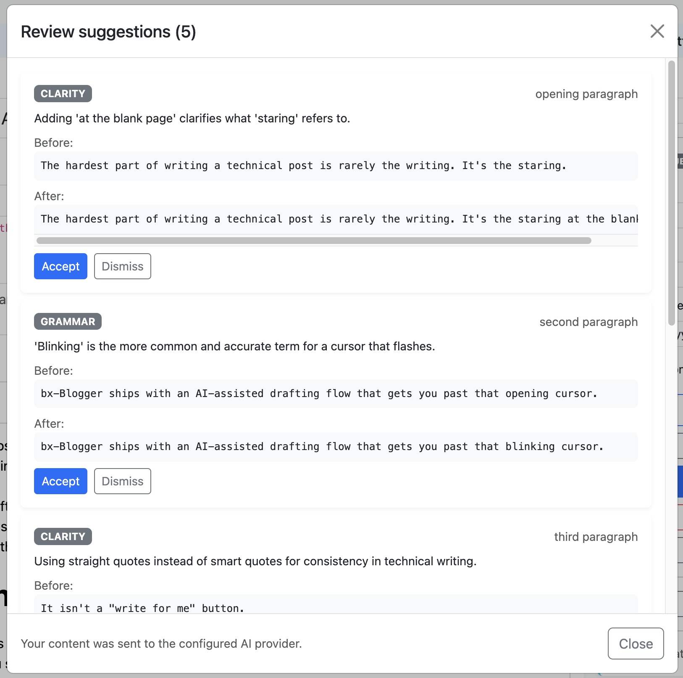The width and height of the screenshot is (683, 678).
Task: Click the 'third paragraph' location label
Action: [x=596, y=537]
